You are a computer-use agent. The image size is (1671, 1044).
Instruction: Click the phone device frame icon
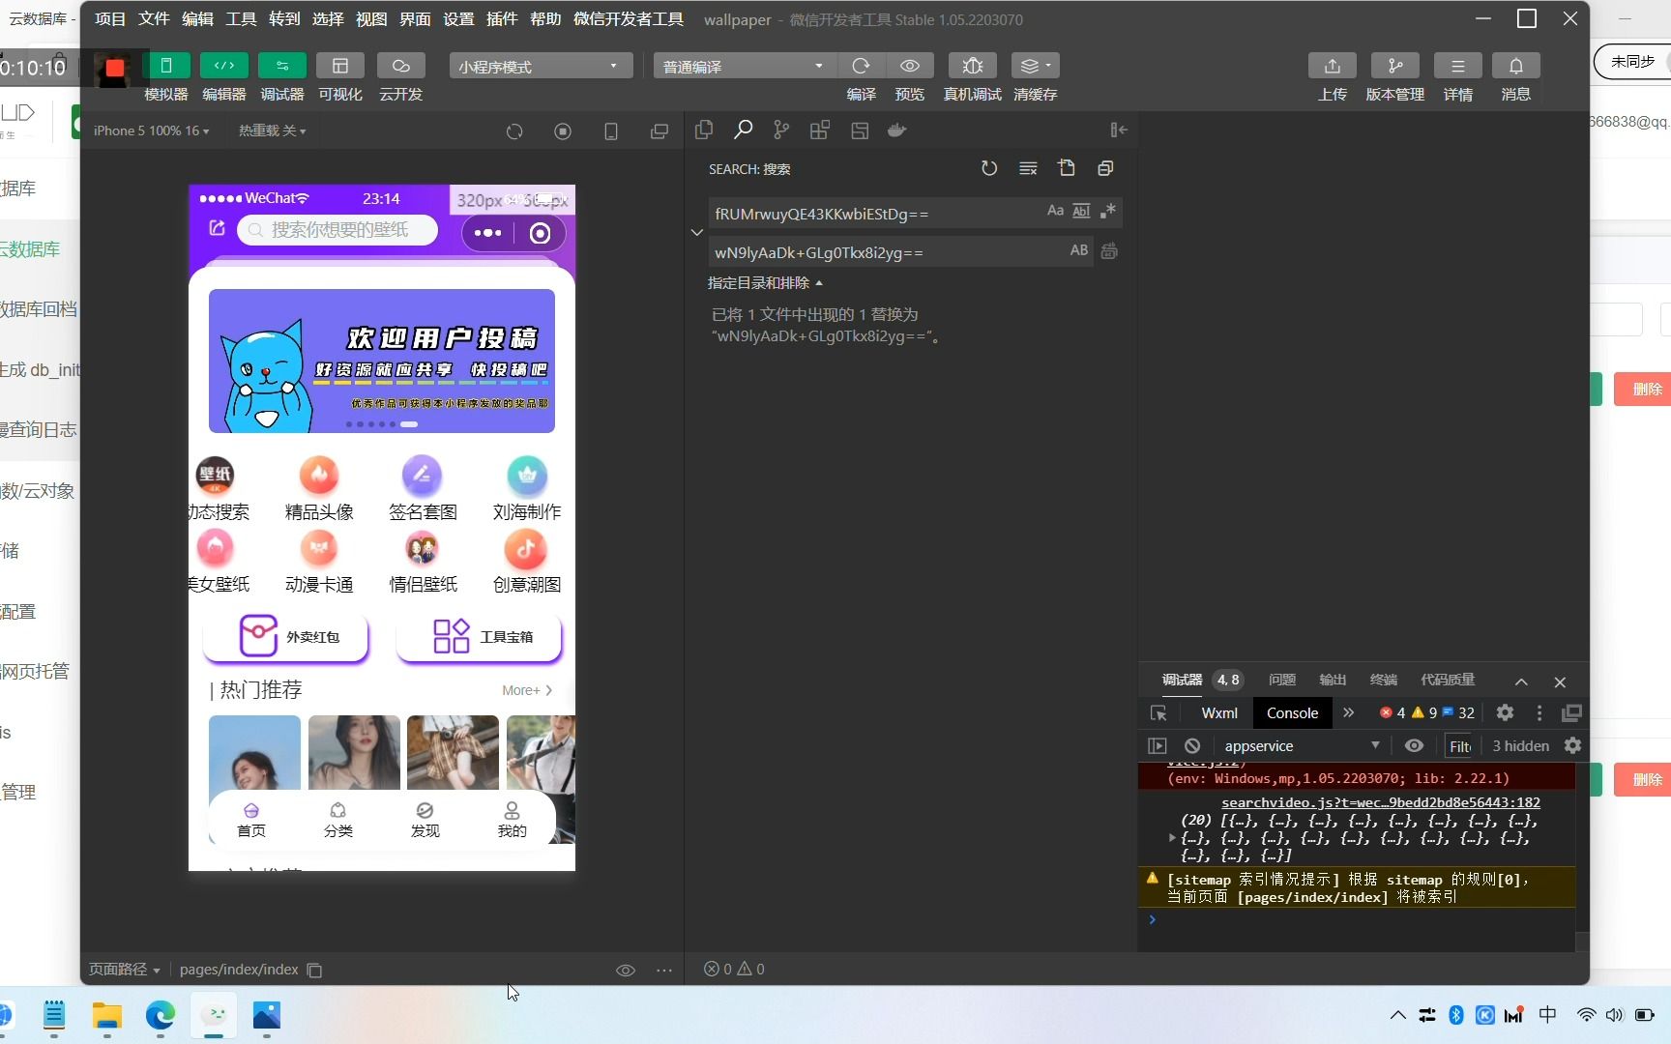coord(611,130)
